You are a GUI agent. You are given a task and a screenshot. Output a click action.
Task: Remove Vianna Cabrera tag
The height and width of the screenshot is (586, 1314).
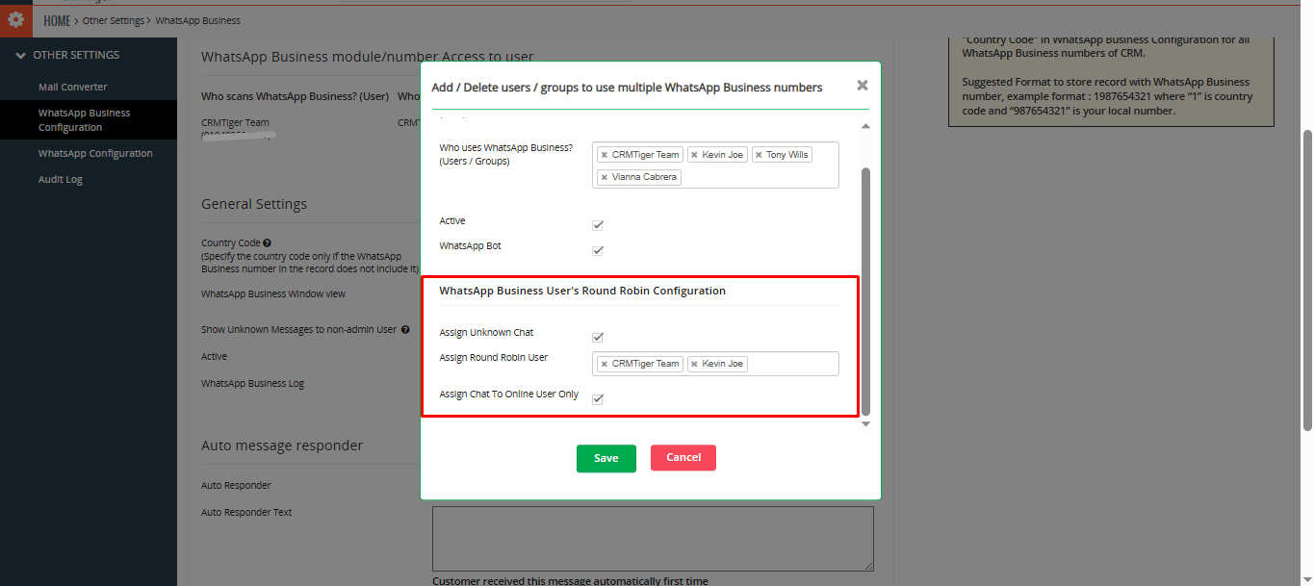pos(605,177)
